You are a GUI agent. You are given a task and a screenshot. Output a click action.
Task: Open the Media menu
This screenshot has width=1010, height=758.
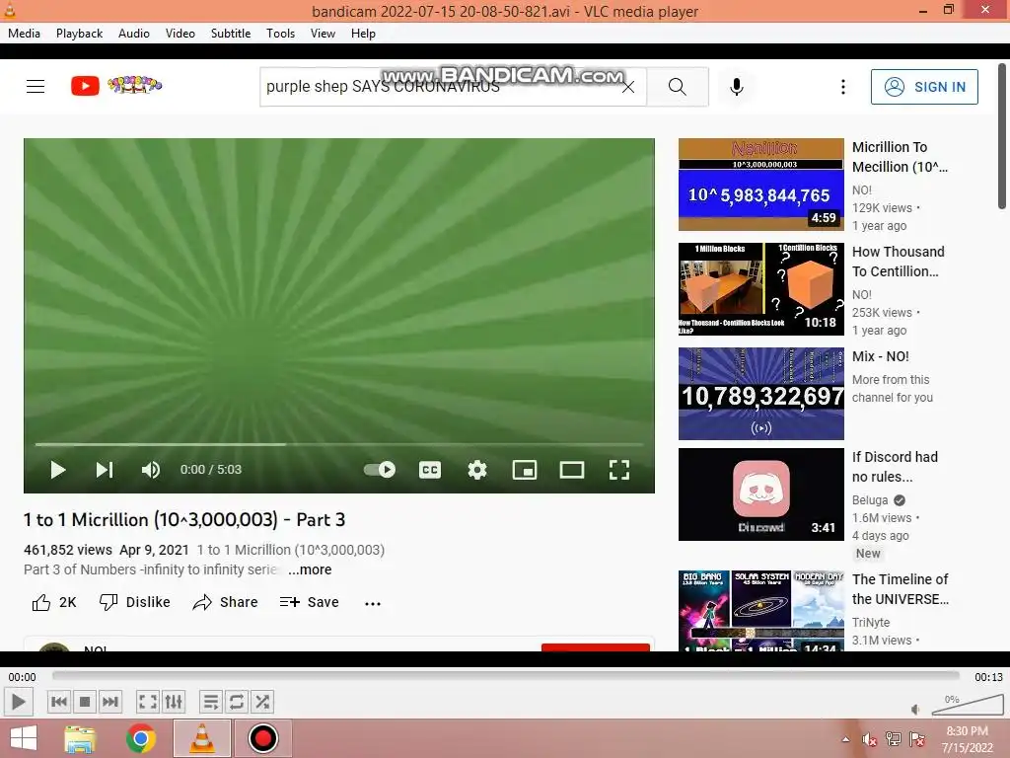pyautogui.click(x=24, y=34)
